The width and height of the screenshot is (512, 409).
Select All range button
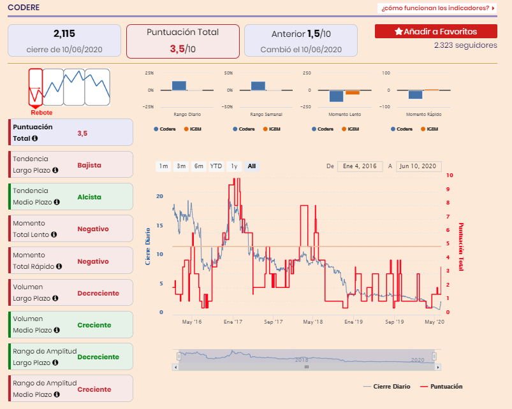pyautogui.click(x=252, y=166)
